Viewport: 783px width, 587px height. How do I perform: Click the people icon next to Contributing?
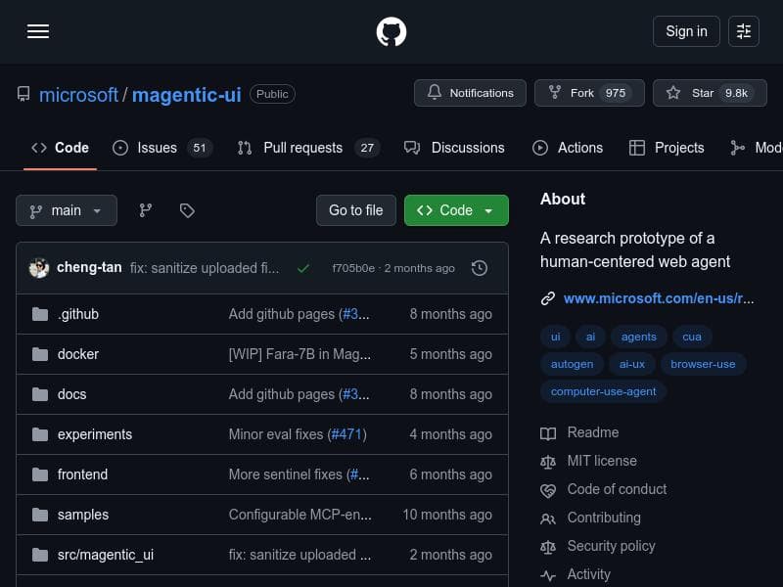pos(548,519)
